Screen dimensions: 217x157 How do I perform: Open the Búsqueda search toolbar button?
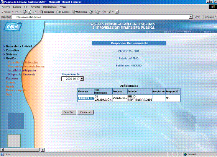tap(47, 12)
